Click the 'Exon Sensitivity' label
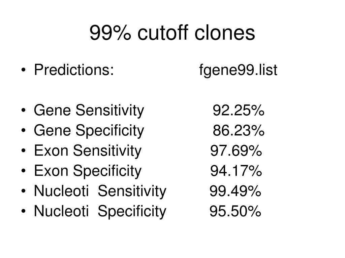The width and height of the screenshot is (345, 258). click(88, 151)
